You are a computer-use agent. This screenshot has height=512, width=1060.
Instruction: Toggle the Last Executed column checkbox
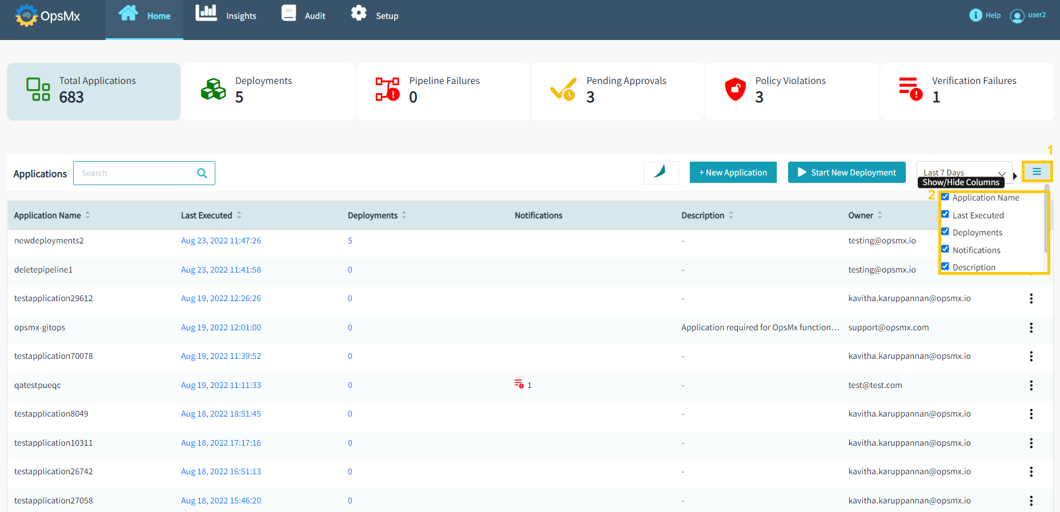945,214
